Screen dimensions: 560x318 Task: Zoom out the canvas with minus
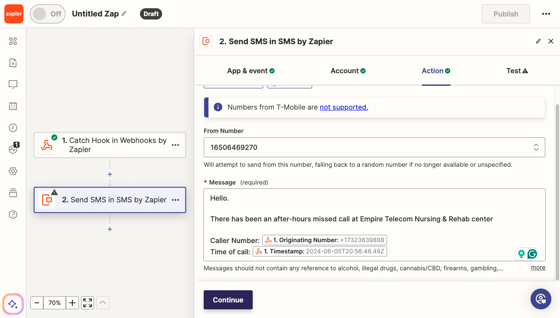pyautogui.click(x=37, y=303)
